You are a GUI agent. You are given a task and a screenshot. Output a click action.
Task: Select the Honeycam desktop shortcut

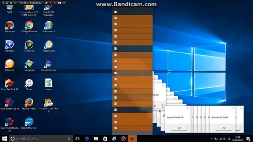click(29, 46)
